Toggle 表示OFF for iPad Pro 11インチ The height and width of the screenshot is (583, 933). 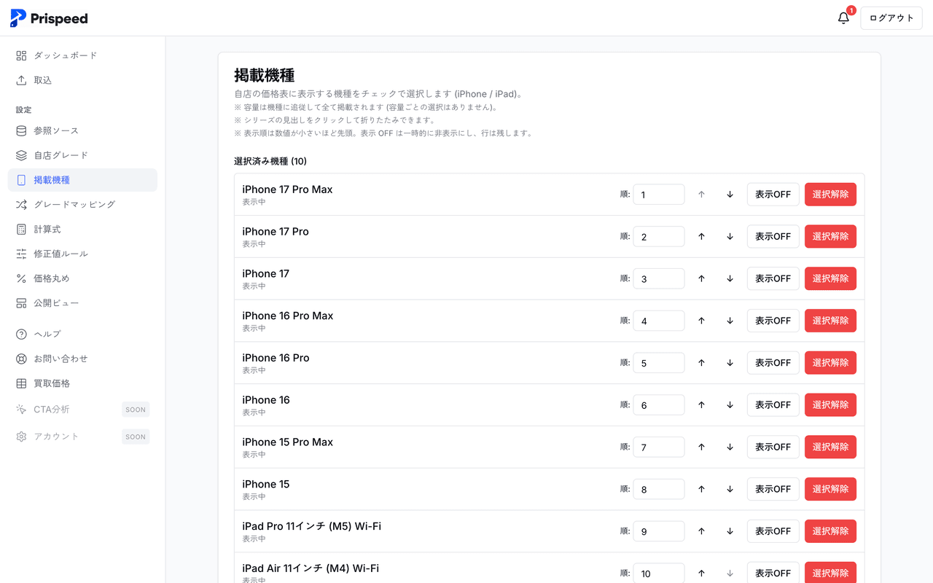point(773,531)
